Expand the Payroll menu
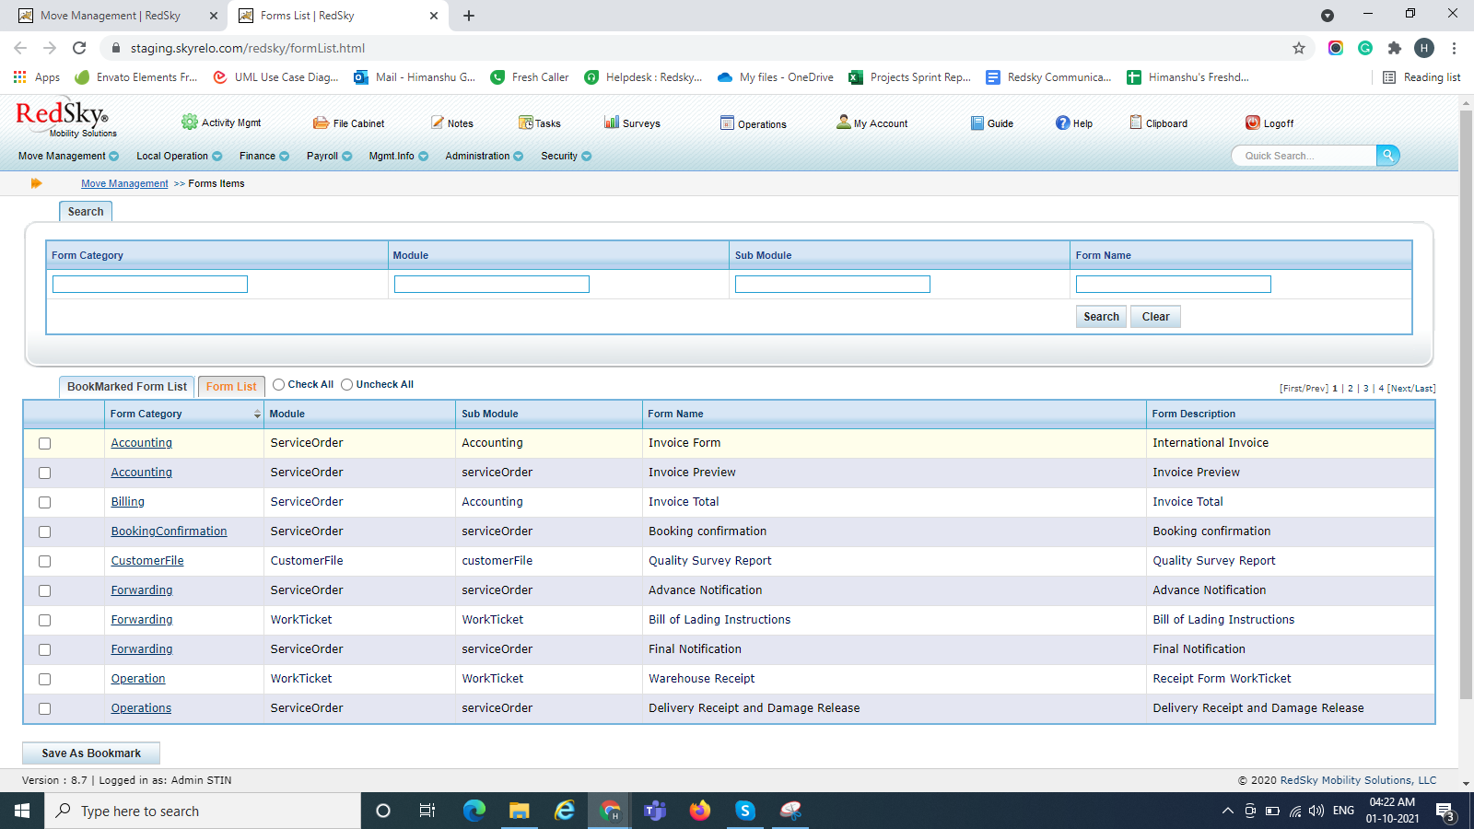1474x829 pixels. pos(329,156)
